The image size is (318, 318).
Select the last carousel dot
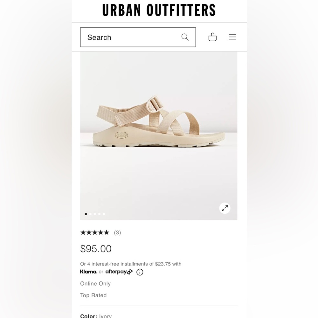pos(104,214)
